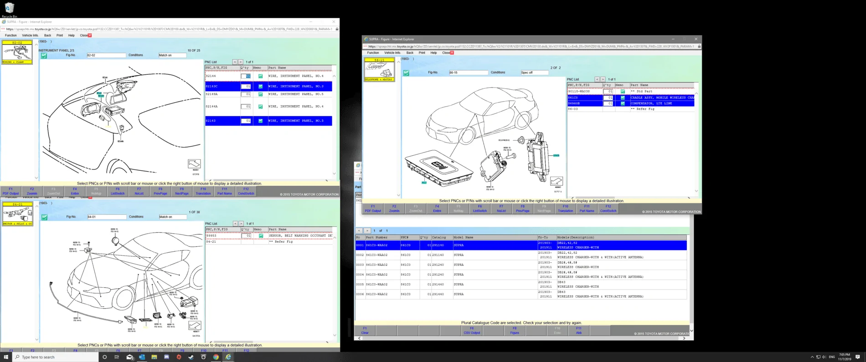Viewport: 866px width, 362px height.
Task: Click F9 NextPage in 82-02 window
Action: (x=182, y=191)
